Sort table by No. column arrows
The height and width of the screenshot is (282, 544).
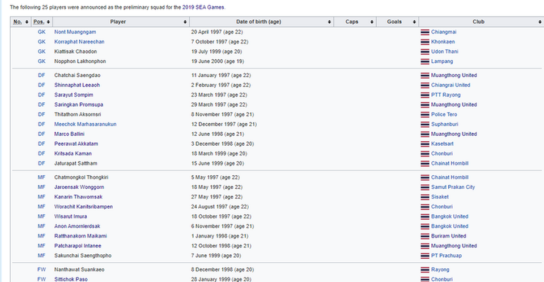click(27, 22)
